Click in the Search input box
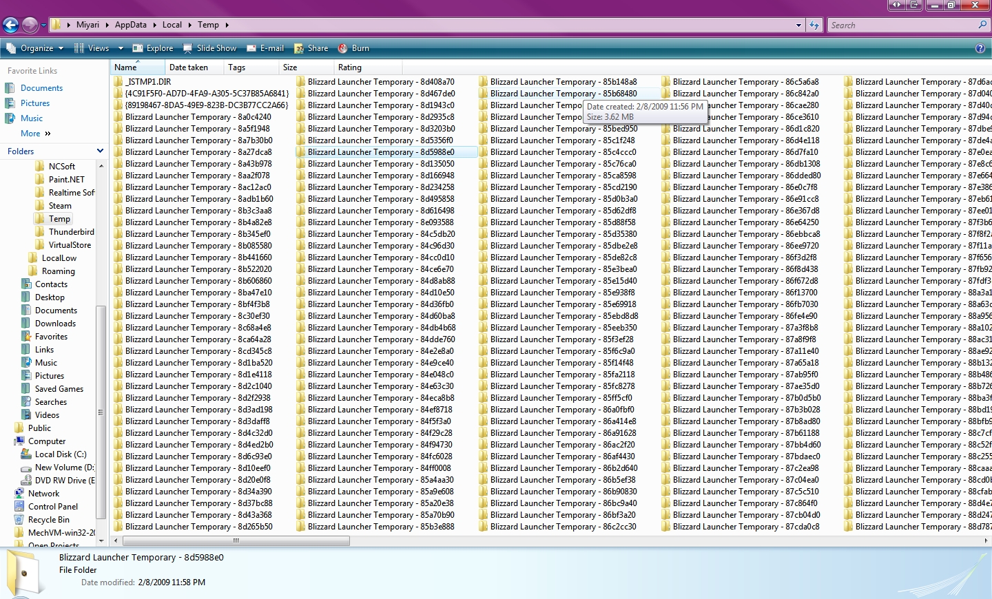This screenshot has width=992, height=599. click(901, 25)
